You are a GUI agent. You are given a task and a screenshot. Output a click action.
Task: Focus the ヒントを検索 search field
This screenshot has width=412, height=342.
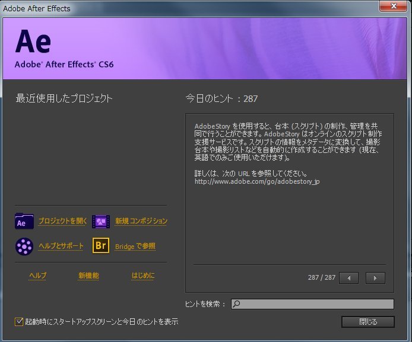pos(312,303)
